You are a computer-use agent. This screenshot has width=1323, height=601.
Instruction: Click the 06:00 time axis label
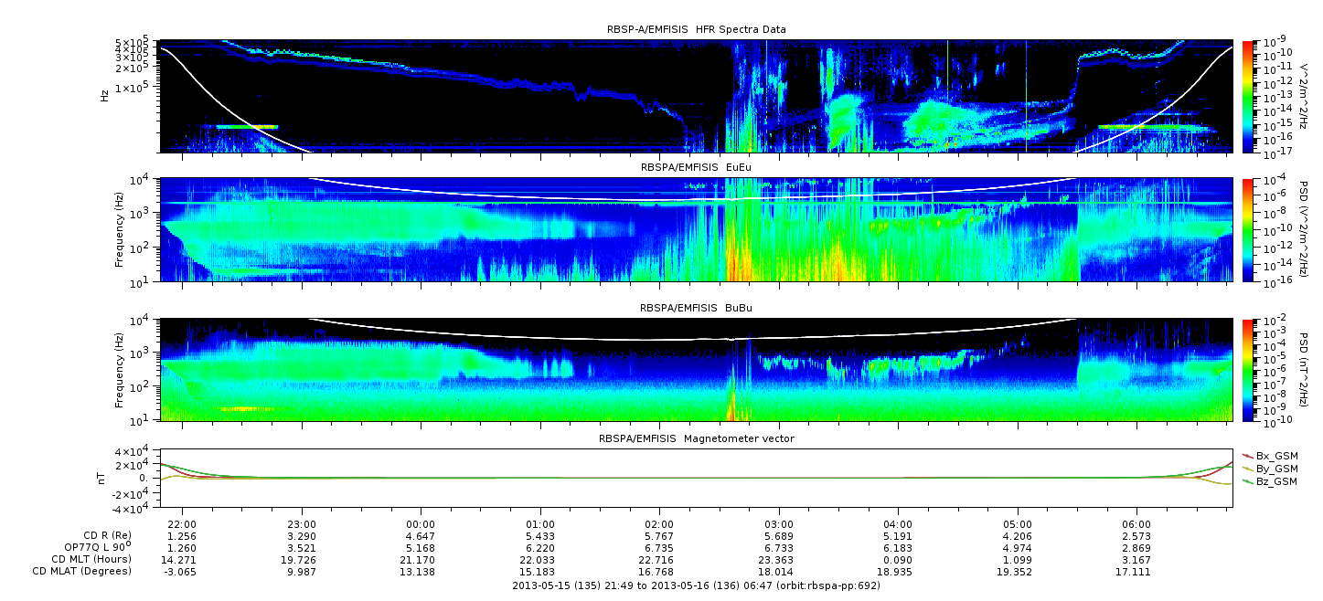pyautogui.click(x=1136, y=524)
